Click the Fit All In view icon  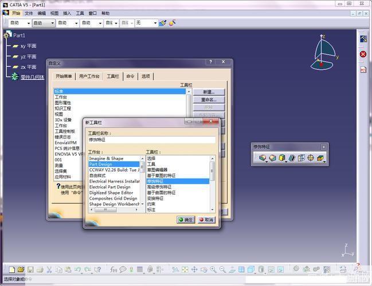click(185, 269)
